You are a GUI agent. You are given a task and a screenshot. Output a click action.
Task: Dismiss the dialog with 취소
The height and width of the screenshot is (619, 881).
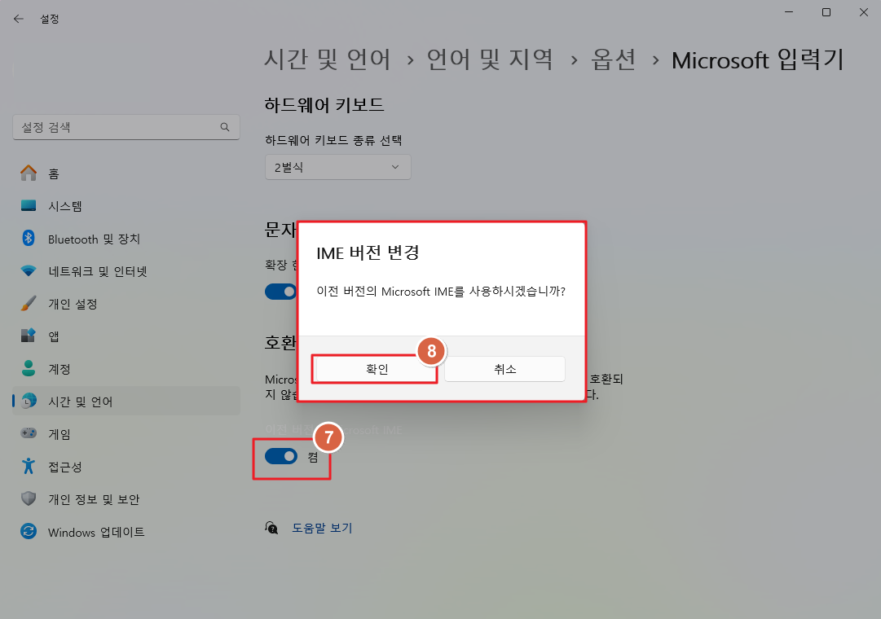[504, 368]
